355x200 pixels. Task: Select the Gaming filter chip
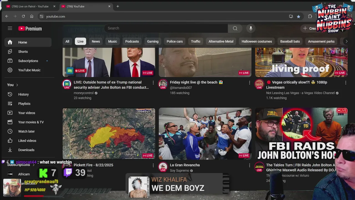[x=153, y=41]
